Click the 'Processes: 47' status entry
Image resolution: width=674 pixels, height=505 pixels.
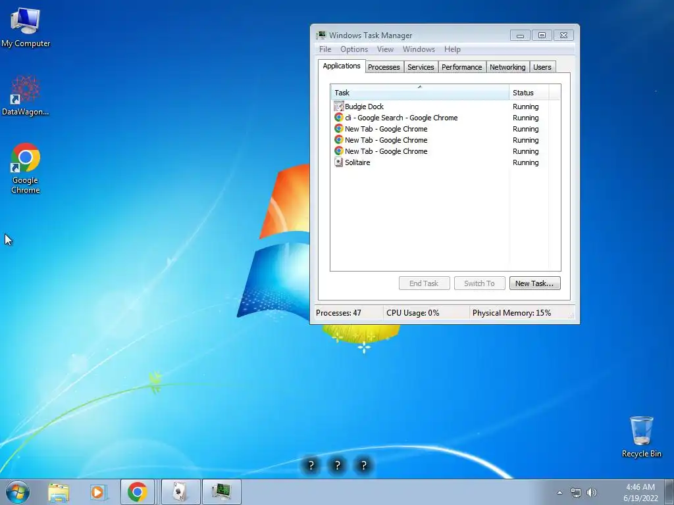click(339, 312)
